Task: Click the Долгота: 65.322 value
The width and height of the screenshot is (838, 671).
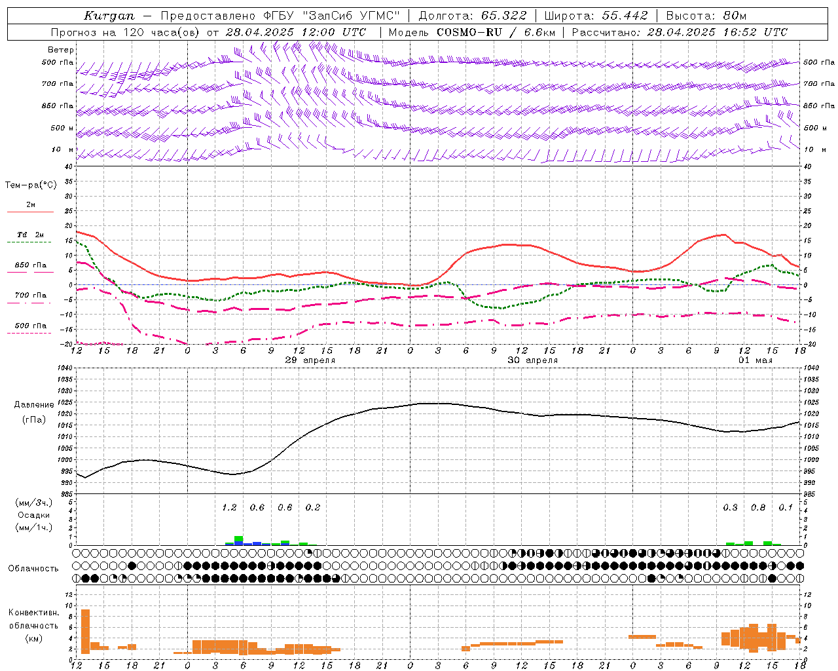Action: [x=473, y=16]
